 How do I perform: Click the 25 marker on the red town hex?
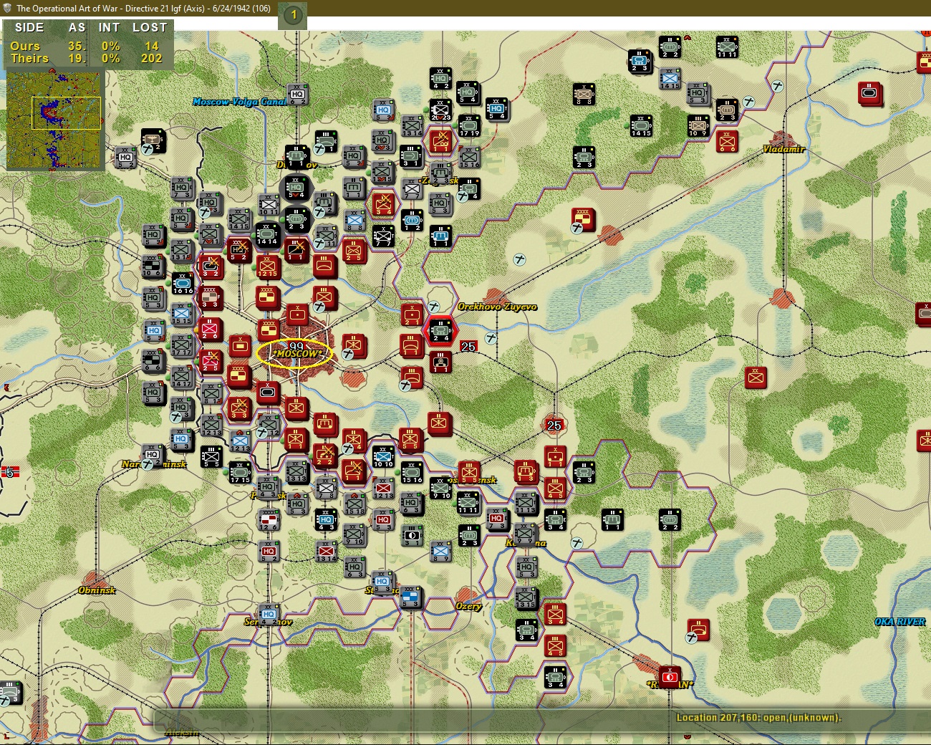pos(554,426)
